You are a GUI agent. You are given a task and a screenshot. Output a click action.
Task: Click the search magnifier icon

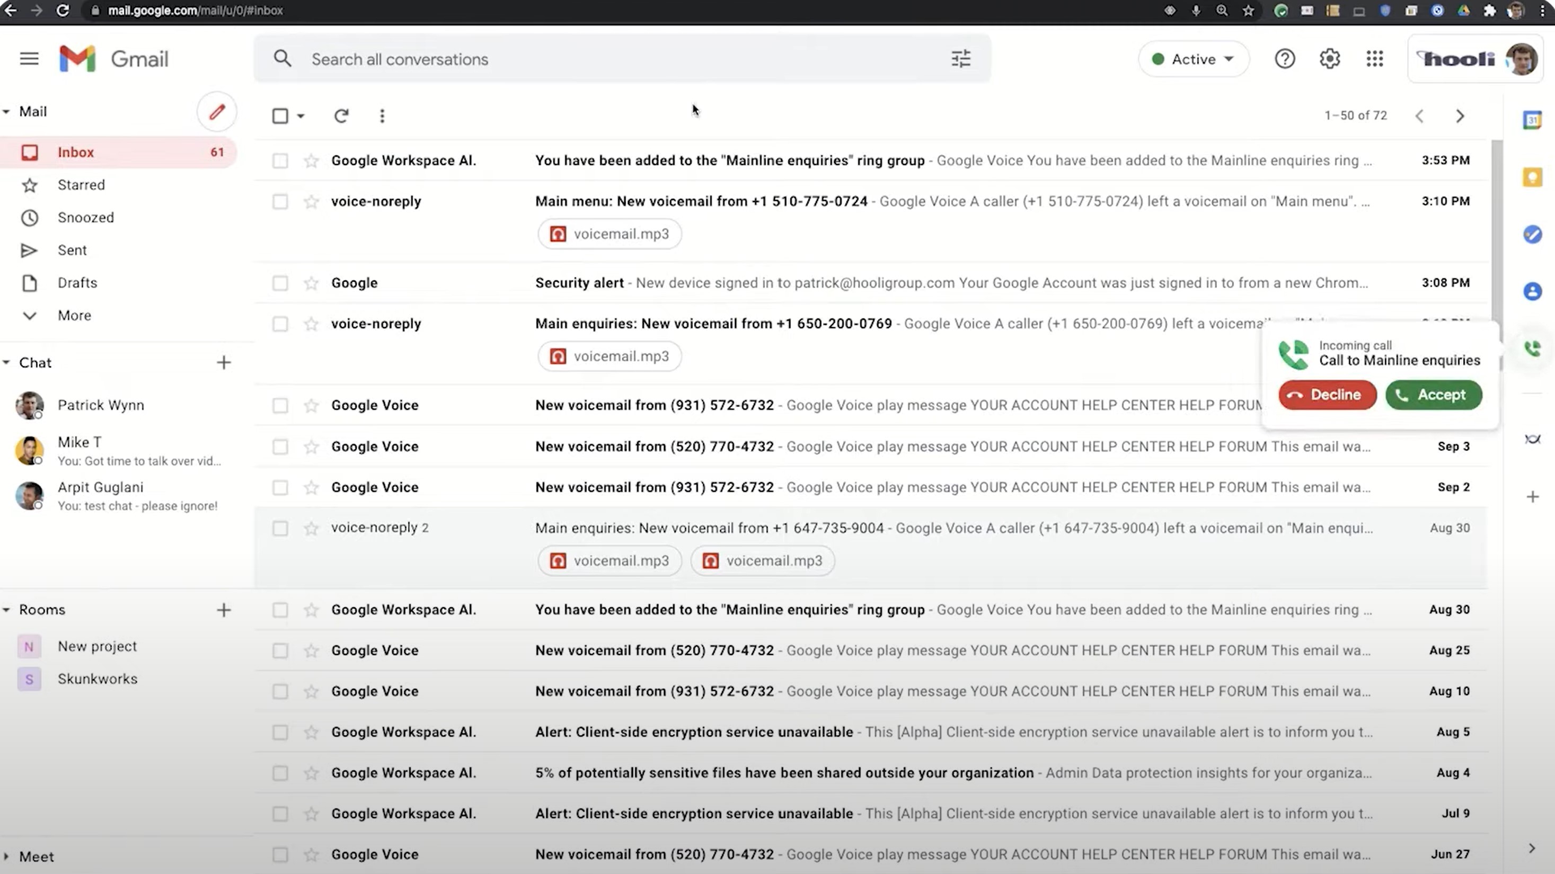pos(282,58)
